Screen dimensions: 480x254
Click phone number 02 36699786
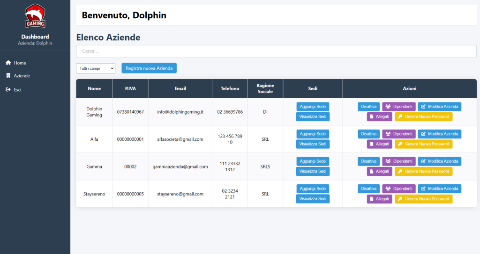click(x=230, y=112)
